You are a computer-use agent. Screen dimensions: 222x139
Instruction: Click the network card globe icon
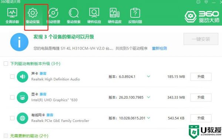22,118
